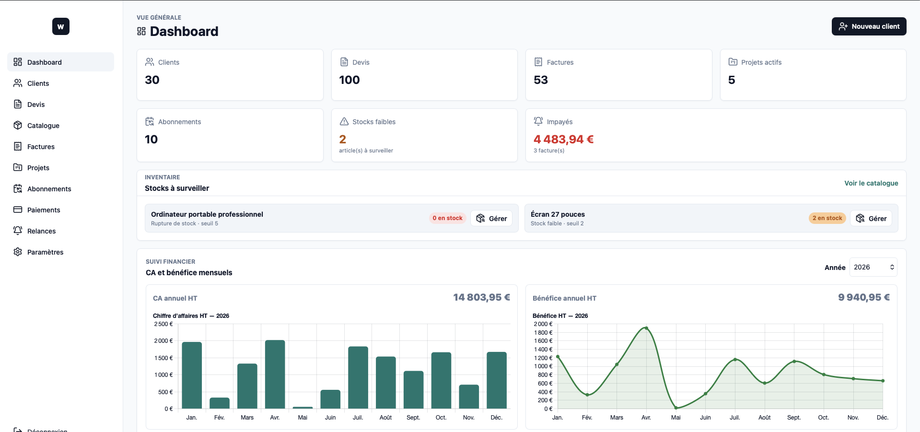The width and height of the screenshot is (920, 432).
Task: Click the Jan. bar in revenue chart
Action: 192,375
